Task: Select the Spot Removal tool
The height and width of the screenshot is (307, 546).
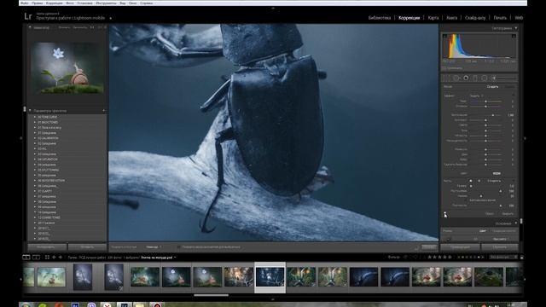Action: click(456, 78)
